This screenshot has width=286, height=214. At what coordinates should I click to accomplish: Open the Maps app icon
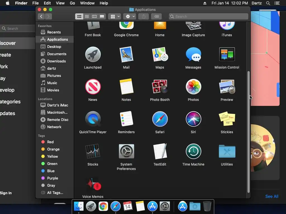[x=160, y=54]
